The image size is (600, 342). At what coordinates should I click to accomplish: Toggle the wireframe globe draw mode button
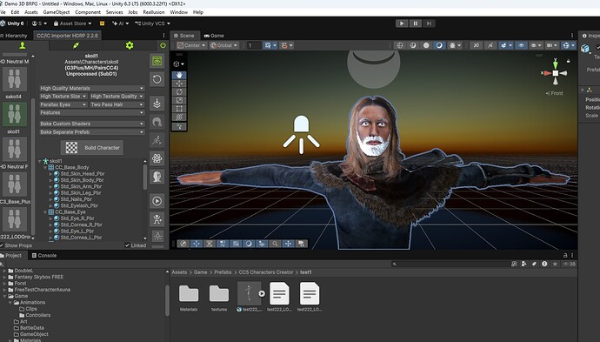(400, 45)
